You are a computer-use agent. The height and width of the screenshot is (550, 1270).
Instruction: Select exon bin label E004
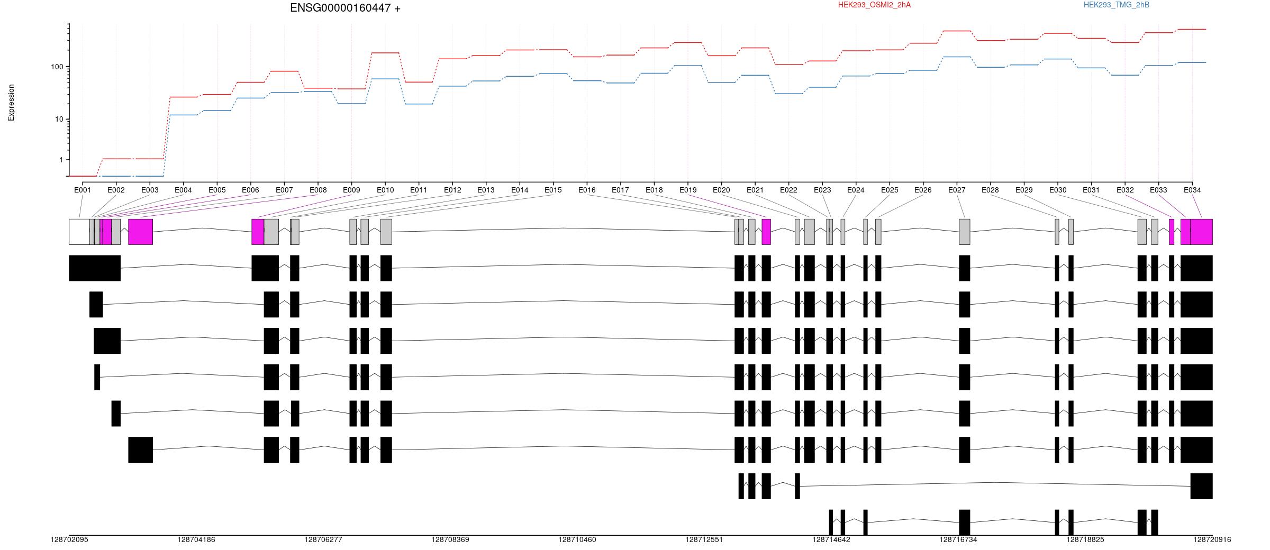click(183, 190)
